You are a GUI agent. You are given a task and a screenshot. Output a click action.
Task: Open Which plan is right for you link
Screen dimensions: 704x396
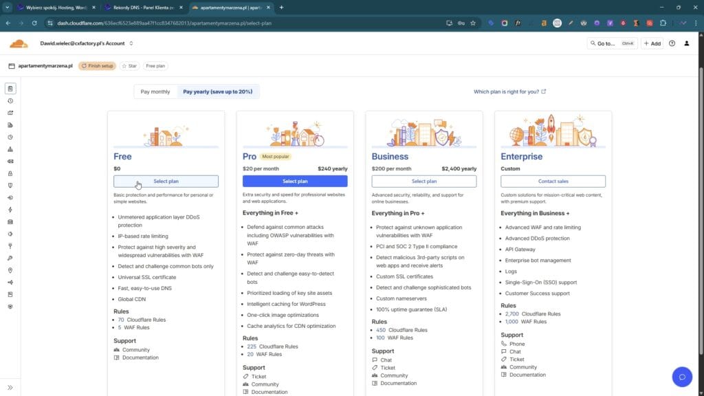click(510, 91)
